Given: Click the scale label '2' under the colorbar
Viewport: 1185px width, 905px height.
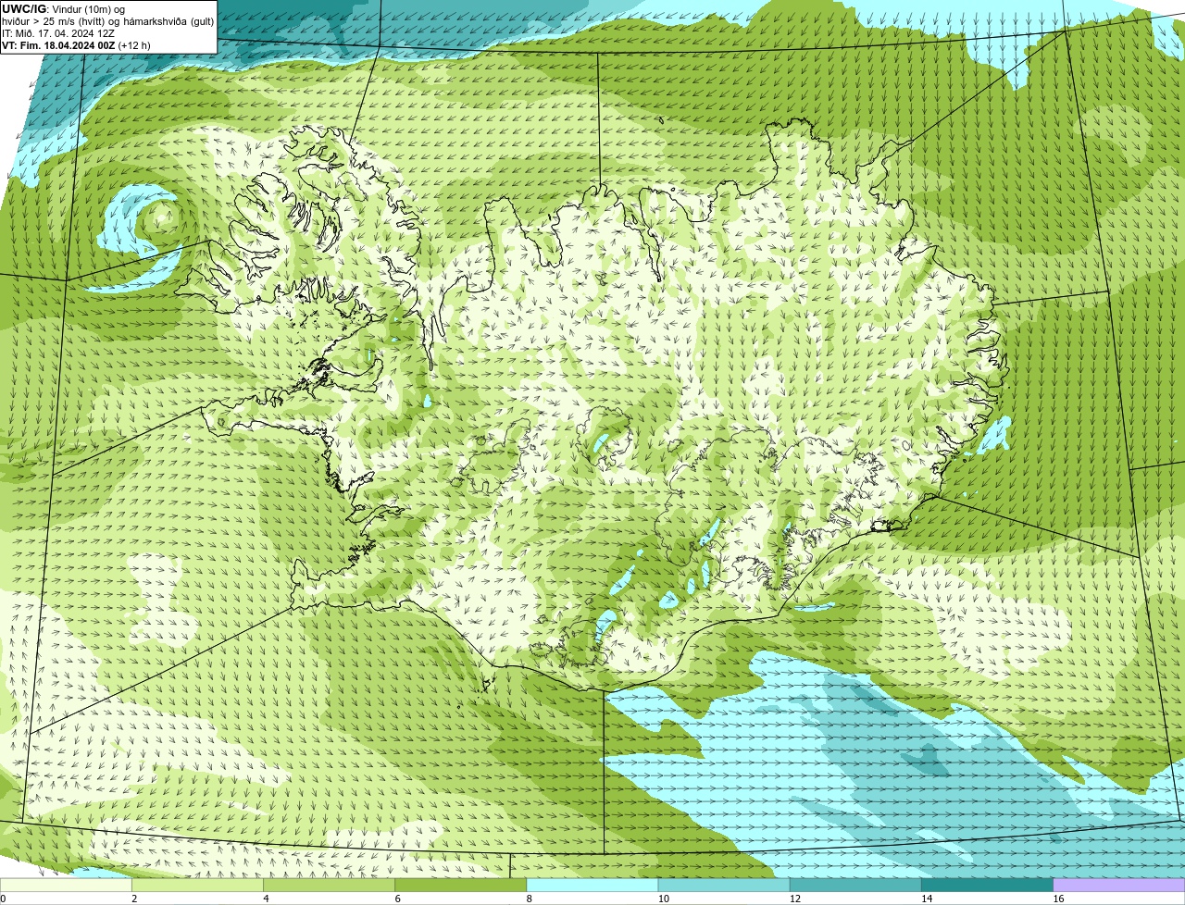Looking at the screenshot, I should pyautogui.click(x=134, y=899).
